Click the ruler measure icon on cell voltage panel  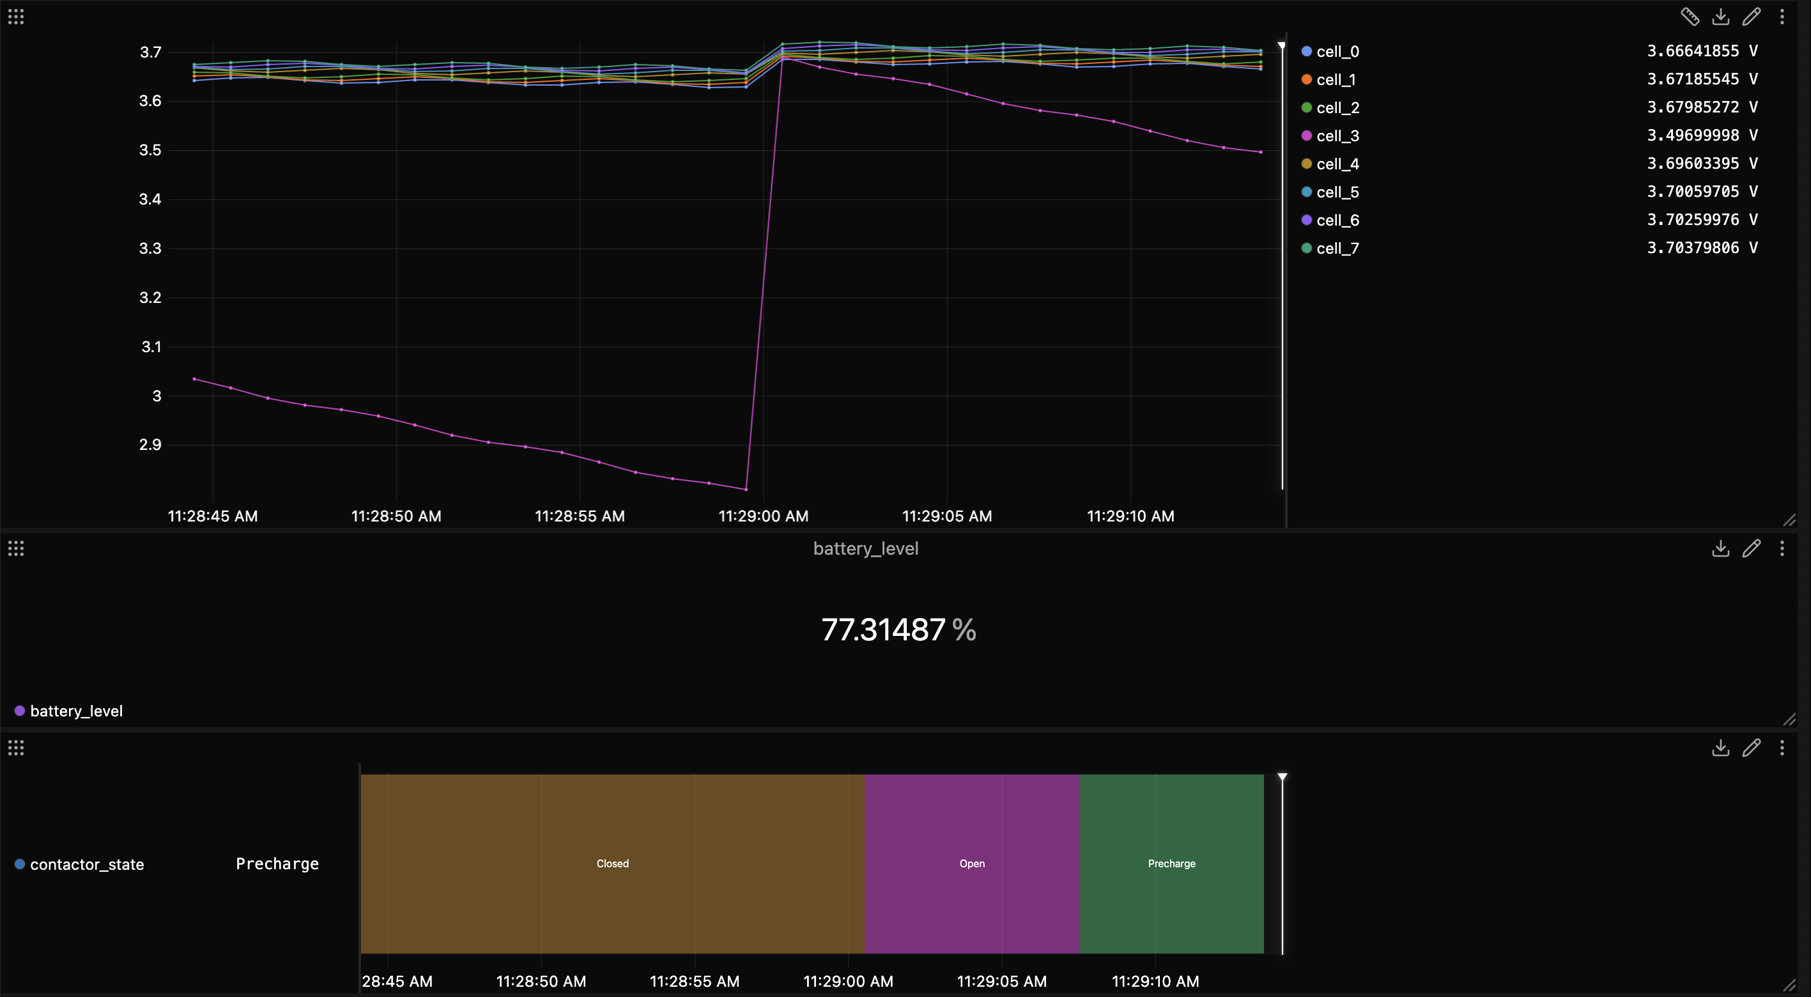point(1690,16)
